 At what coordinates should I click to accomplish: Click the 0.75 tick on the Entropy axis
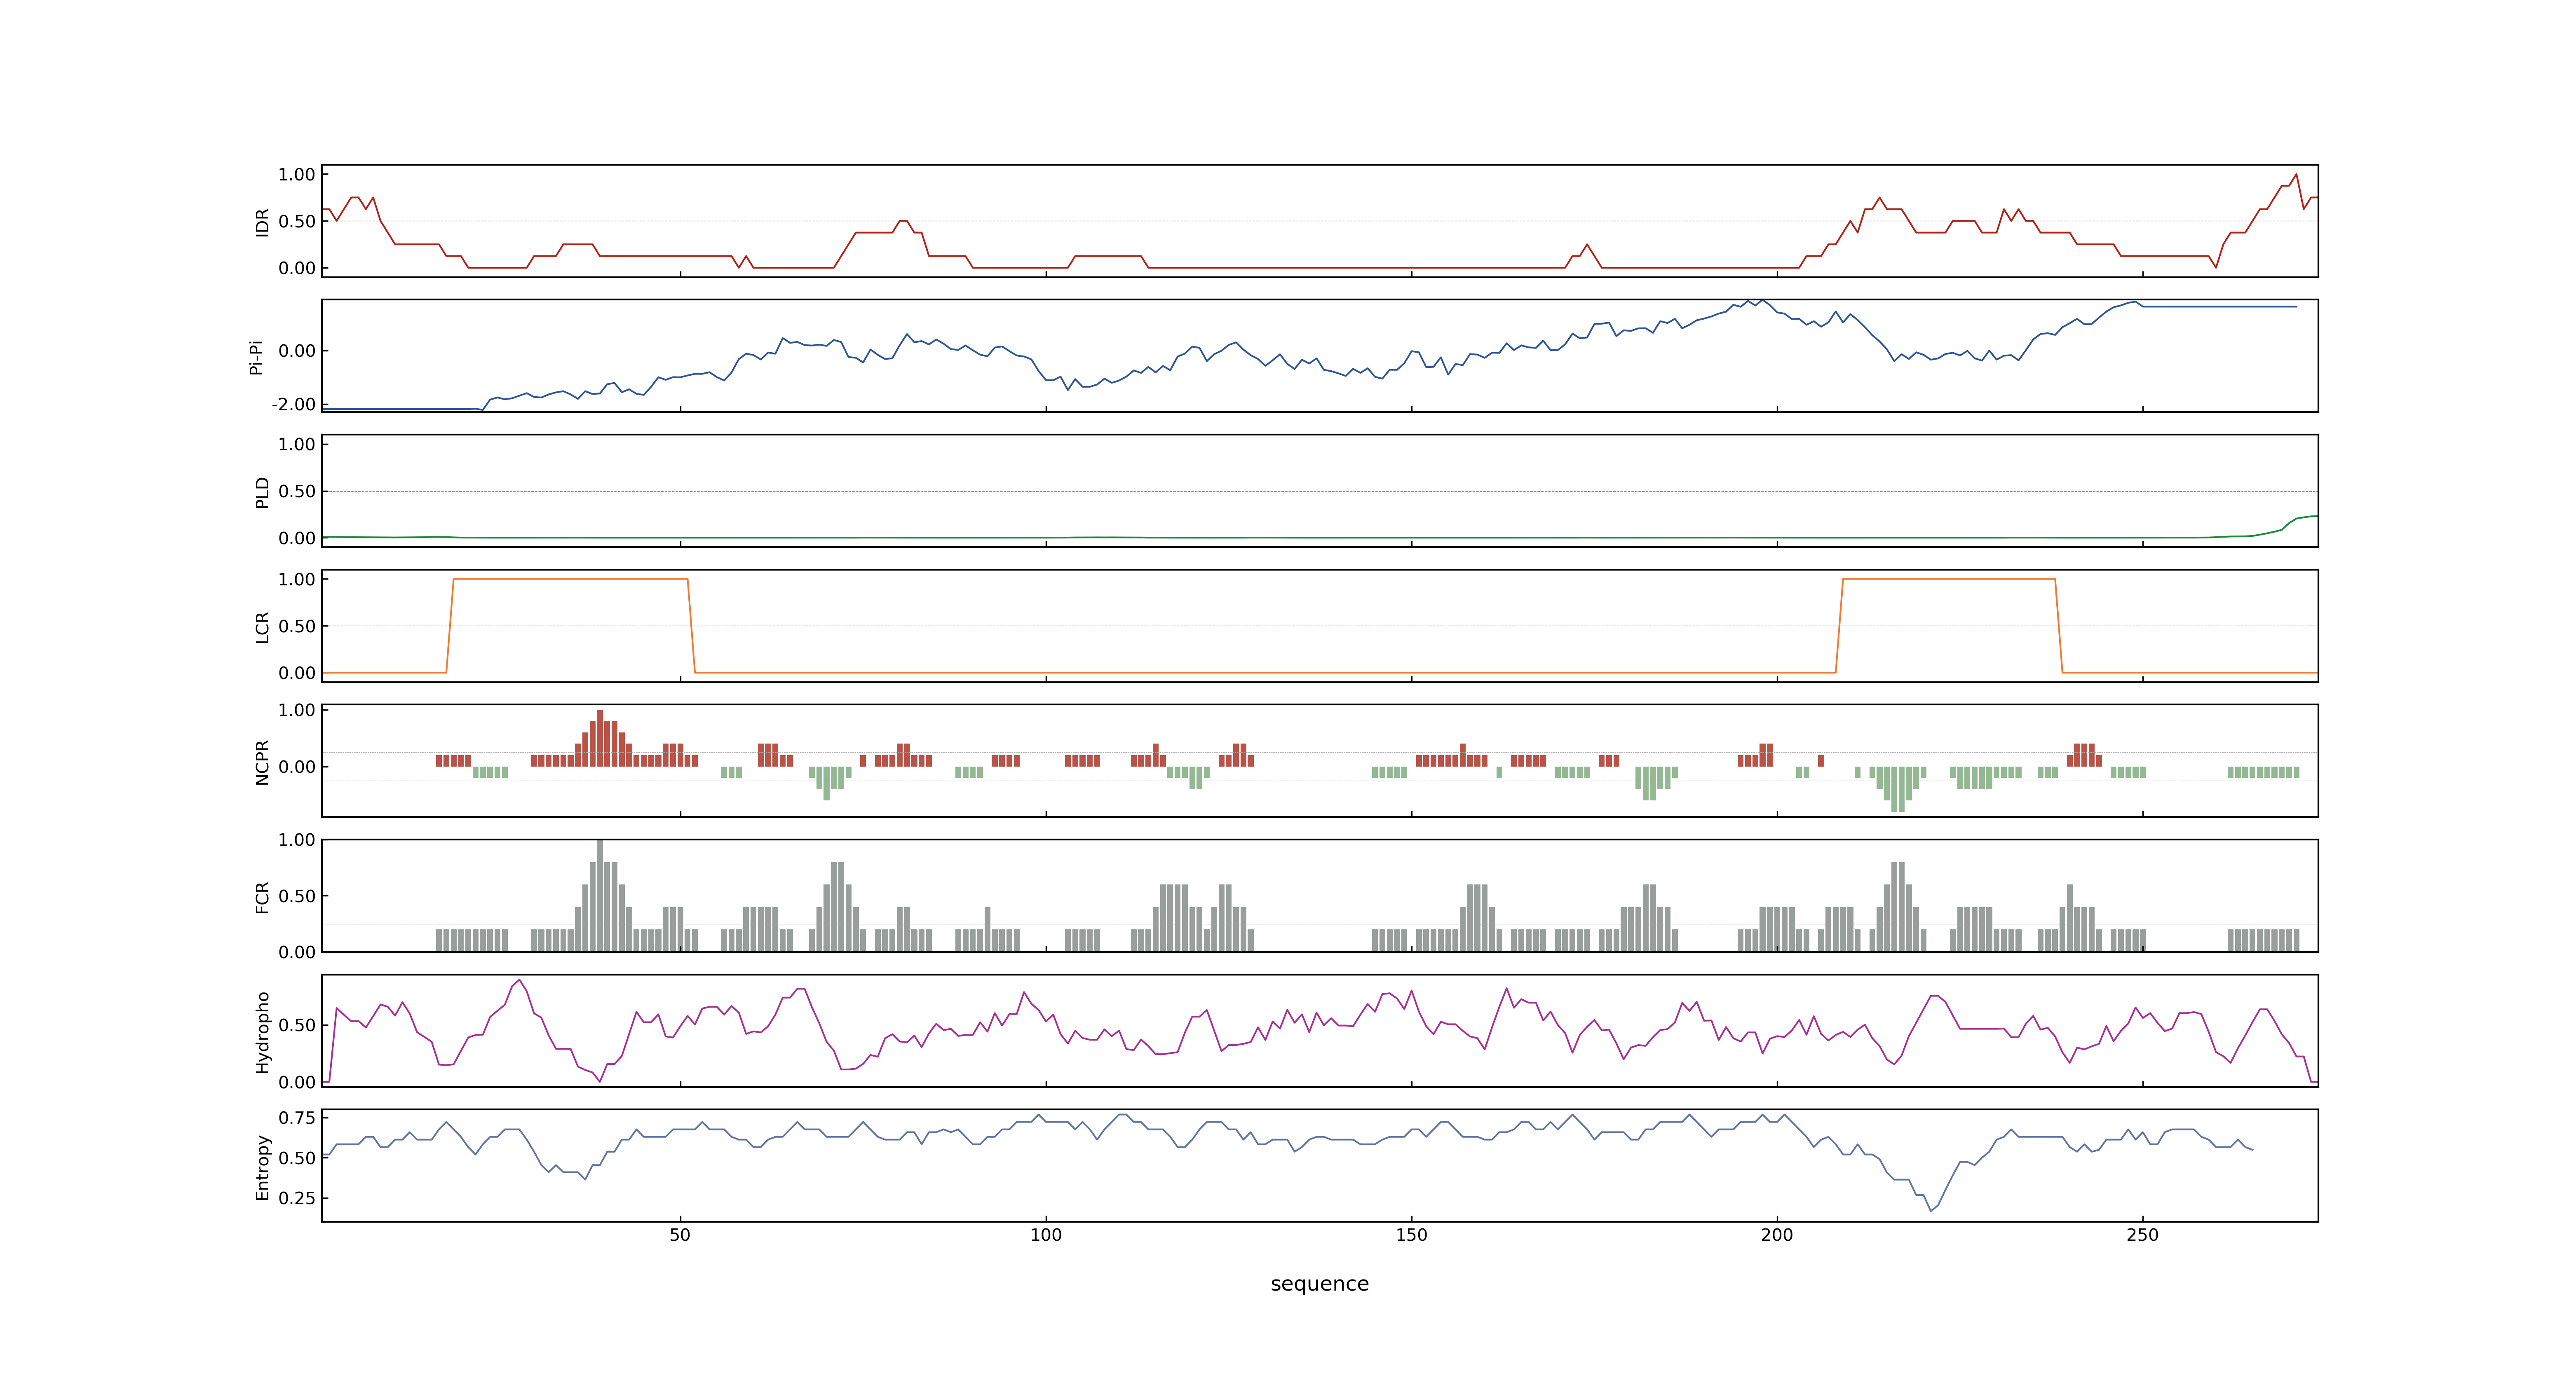pyautogui.click(x=297, y=1118)
